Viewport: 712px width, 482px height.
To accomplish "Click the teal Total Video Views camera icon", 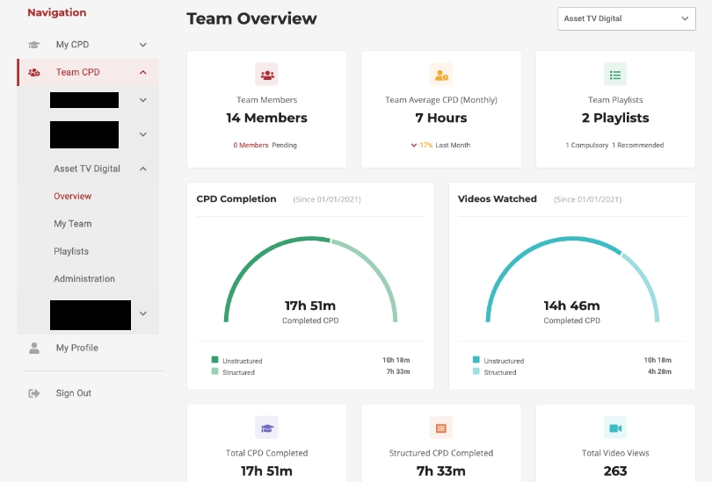I will pyautogui.click(x=615, y=428).
